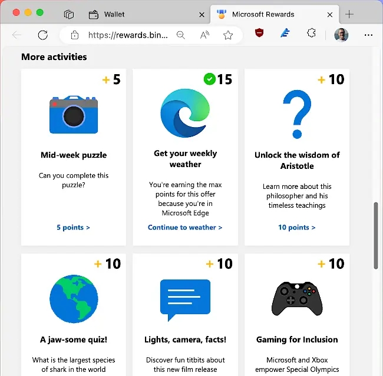Refresh the current page
383x376 pixels.
click(43, 35)
